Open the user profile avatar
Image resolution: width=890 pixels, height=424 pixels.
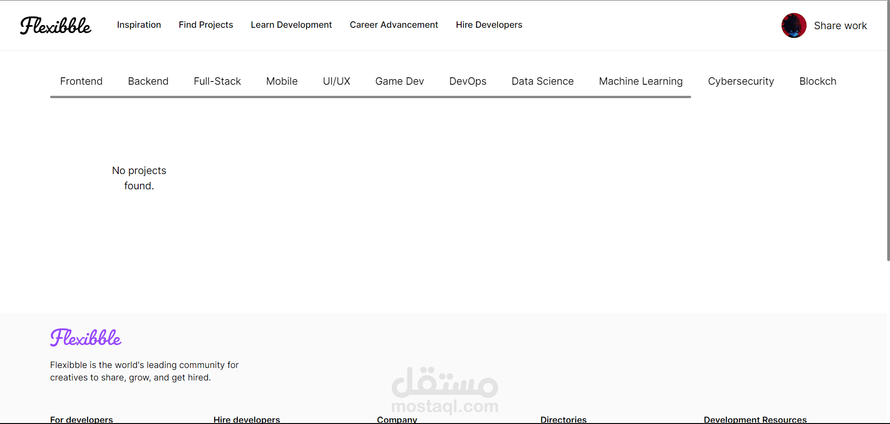[794, 25]
